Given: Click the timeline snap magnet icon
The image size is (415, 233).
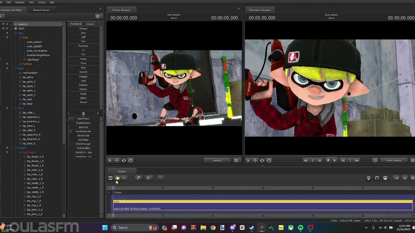Looking at the screenshot, I should point(377,178).
